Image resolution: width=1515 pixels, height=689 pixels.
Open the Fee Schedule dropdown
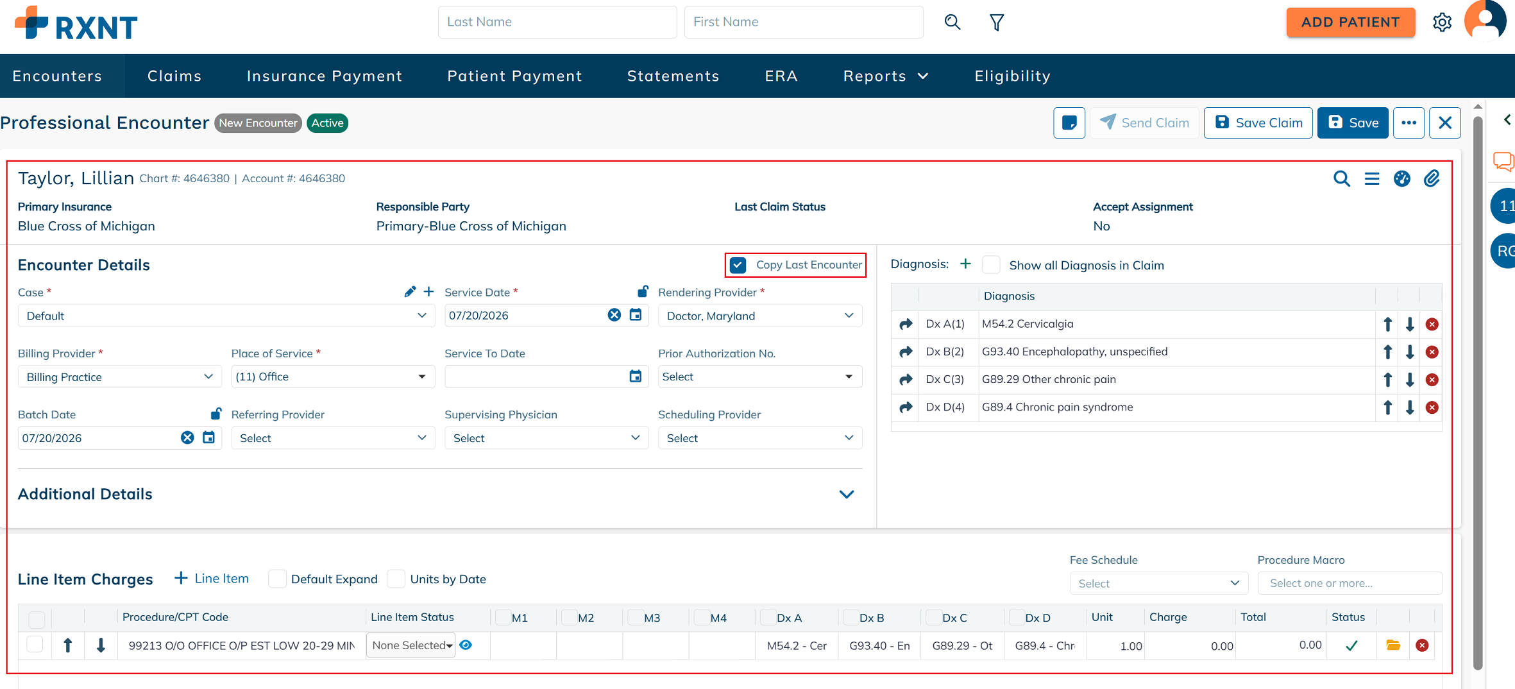coord(1158,583)
